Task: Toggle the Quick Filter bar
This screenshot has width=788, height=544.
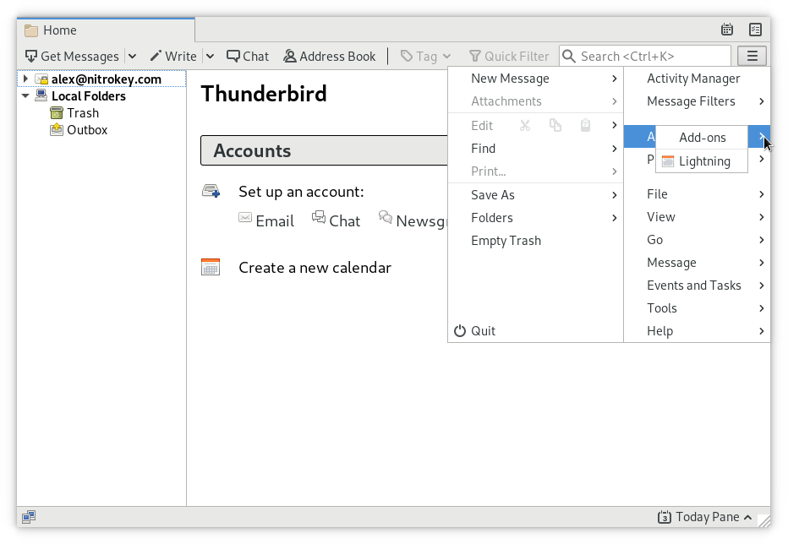Action: pyautogui.click(x=509, y=56)
